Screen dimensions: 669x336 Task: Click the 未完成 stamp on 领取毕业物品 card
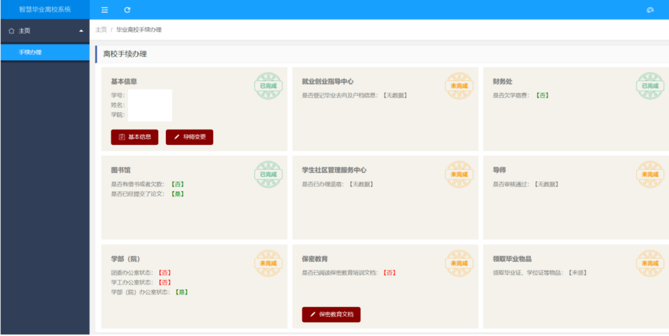650,263
